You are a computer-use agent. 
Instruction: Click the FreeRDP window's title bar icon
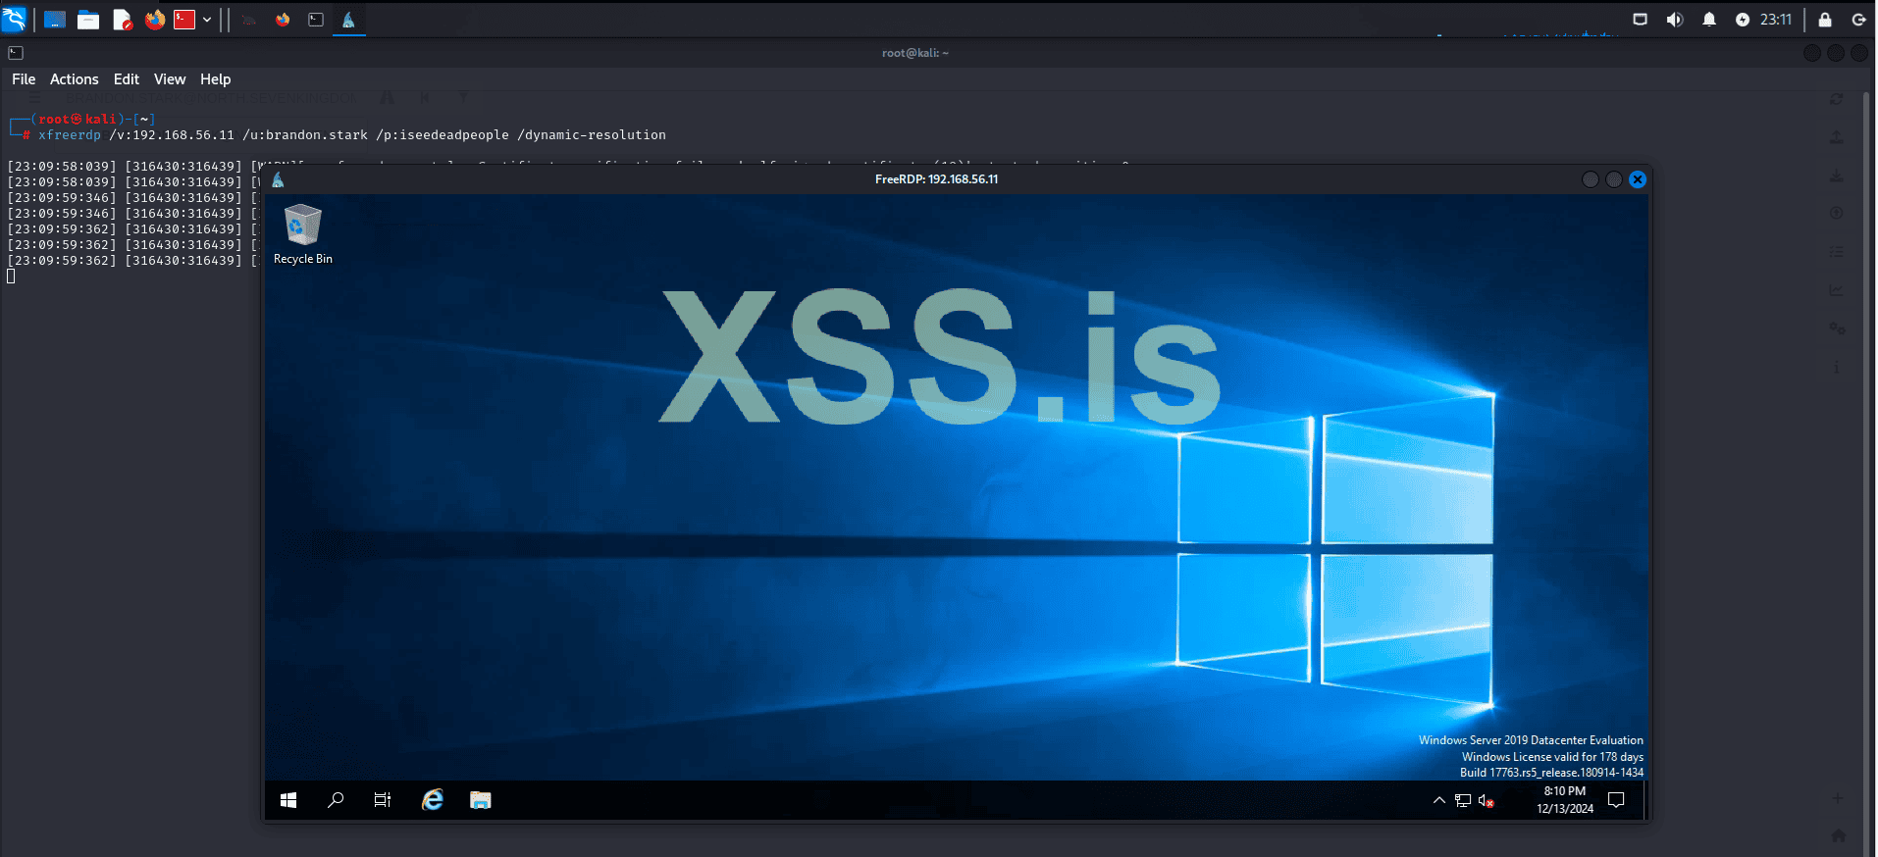[278, 179]
